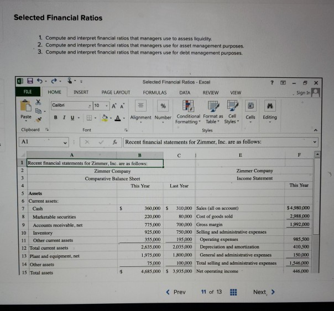Go to the Prev page
The width and height of the screenshot is (334, 311).
pyautogui.click(x=176, y=292)
